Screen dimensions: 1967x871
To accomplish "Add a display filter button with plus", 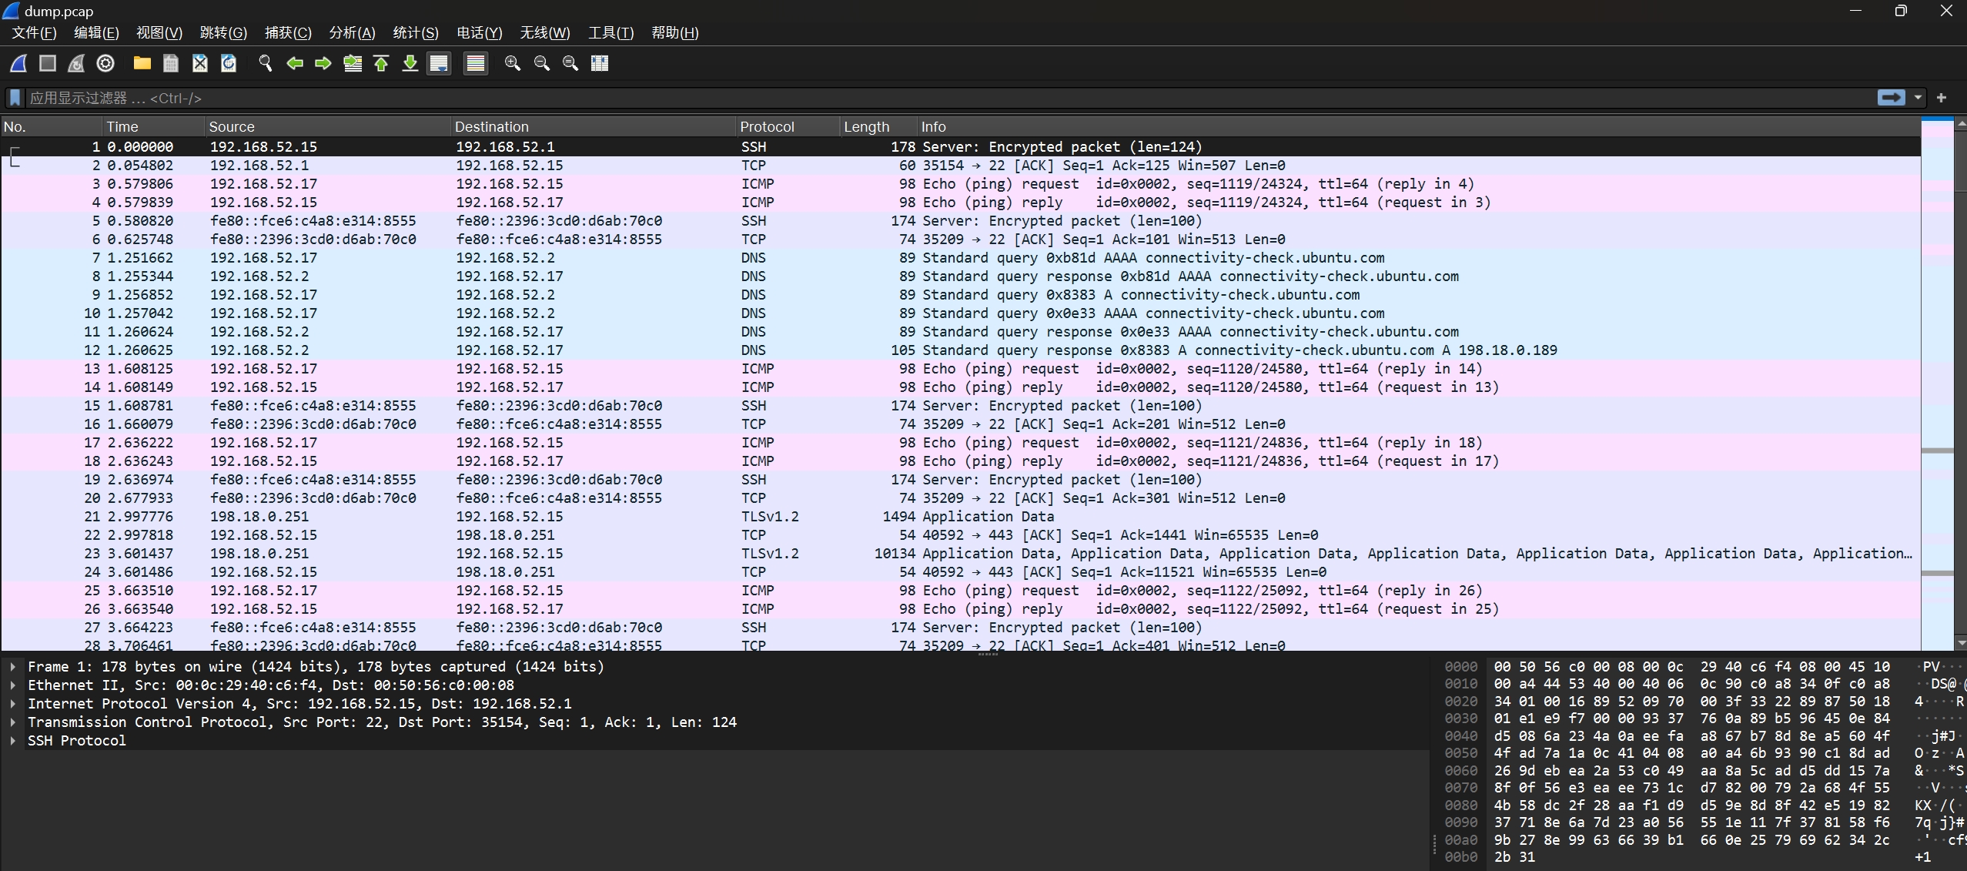I will point(1942,98).
